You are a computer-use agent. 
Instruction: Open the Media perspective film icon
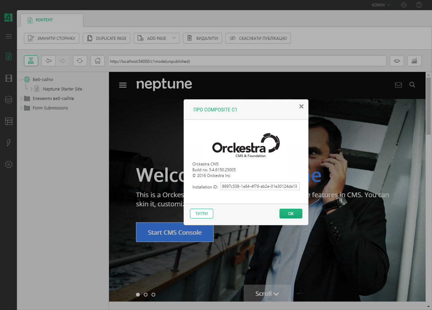pos(9,78)
